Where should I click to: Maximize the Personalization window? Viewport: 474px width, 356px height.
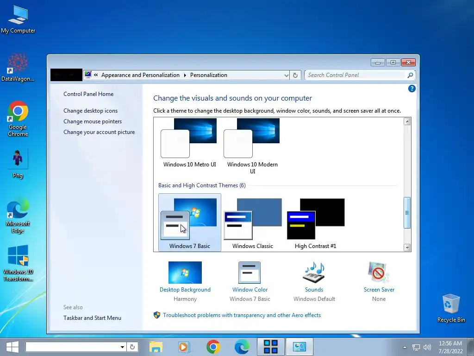pyautogui.click(x=393, y=63)
